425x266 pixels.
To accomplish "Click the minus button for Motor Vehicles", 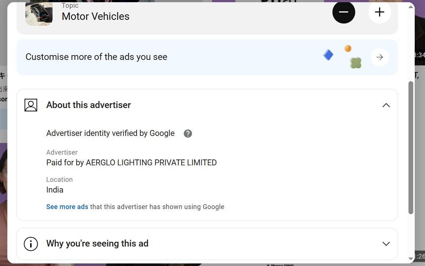I will 344,12.
